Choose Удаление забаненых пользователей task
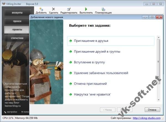166x122 pixels. (111, 73)
